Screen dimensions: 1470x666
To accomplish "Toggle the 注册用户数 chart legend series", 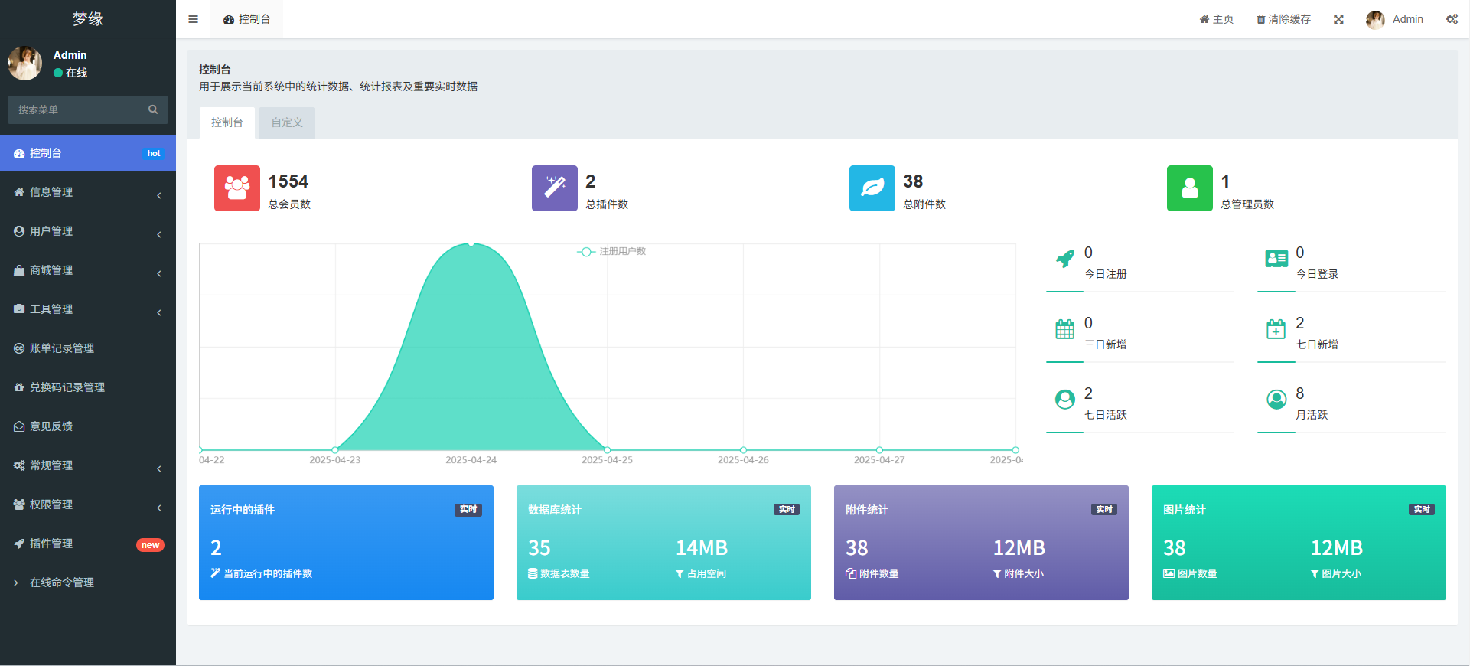I will tap(611, 252).
